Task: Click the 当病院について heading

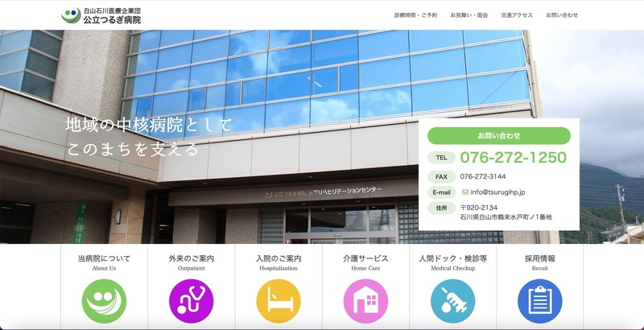Action: point(104,258)
